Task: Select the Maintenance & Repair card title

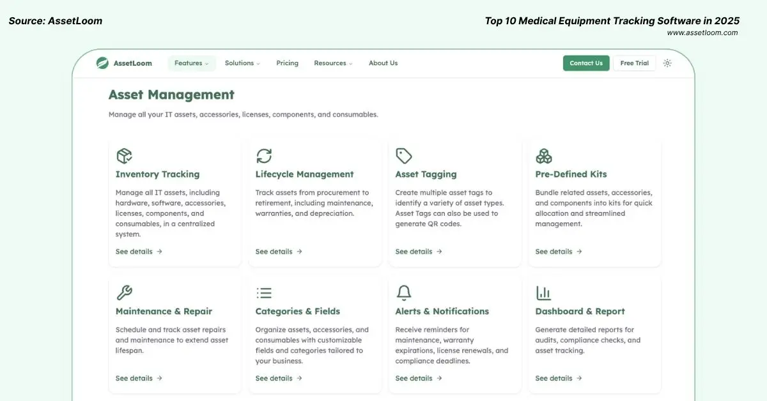Action: click(x=164, y=312)
